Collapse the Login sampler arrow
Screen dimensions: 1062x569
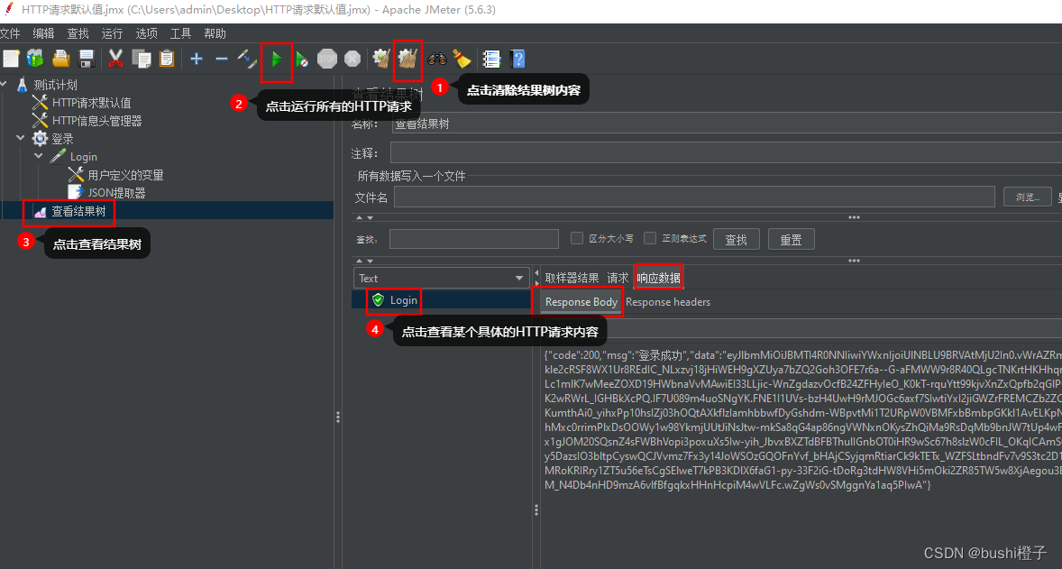pos(39,156)
